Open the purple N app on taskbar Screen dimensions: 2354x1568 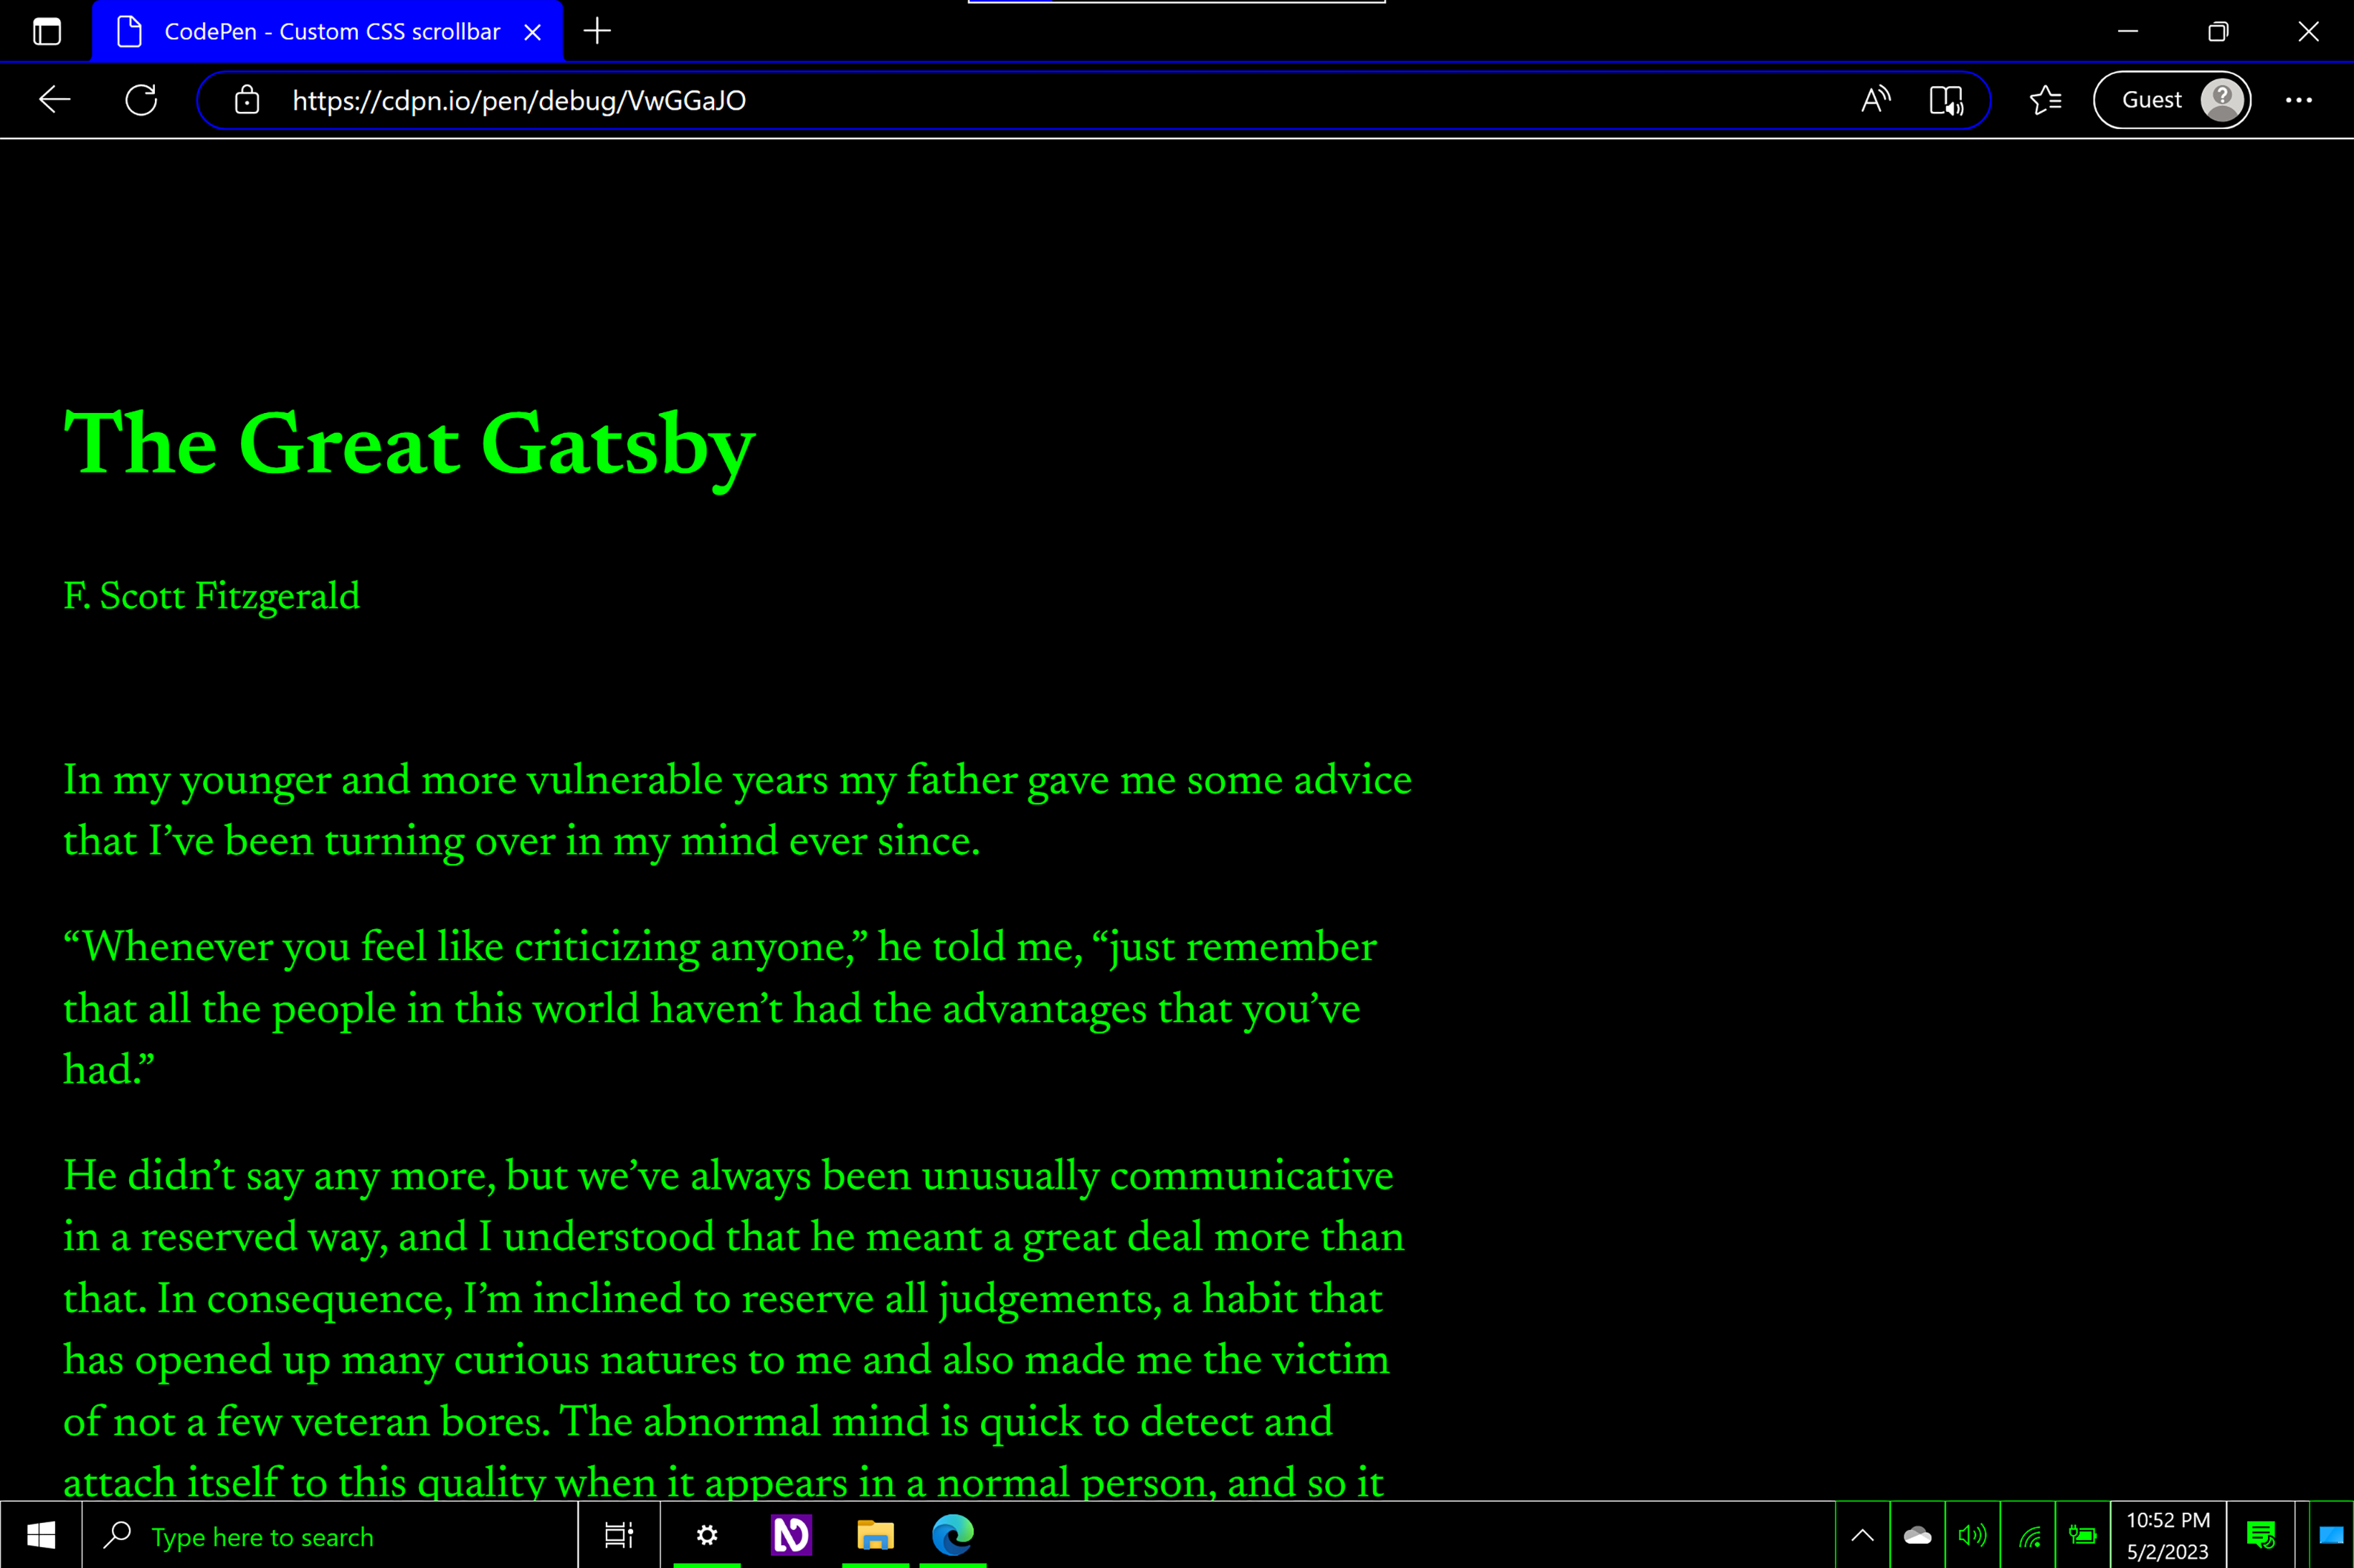tap(791, 1535)
